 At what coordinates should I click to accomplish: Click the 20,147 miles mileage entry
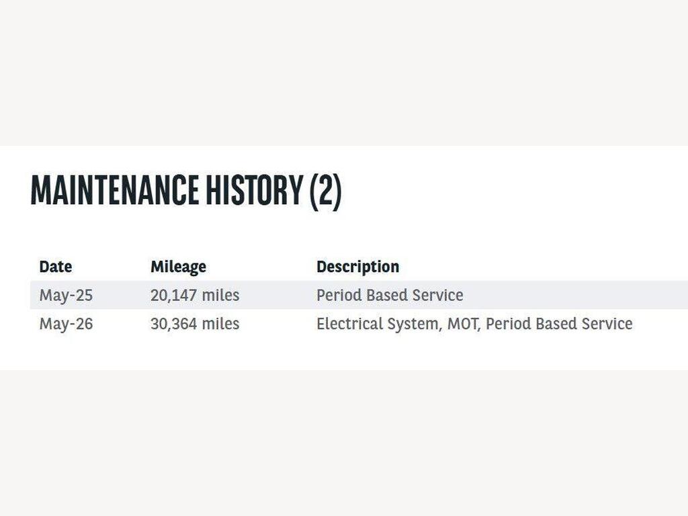[x=195, y=295]
